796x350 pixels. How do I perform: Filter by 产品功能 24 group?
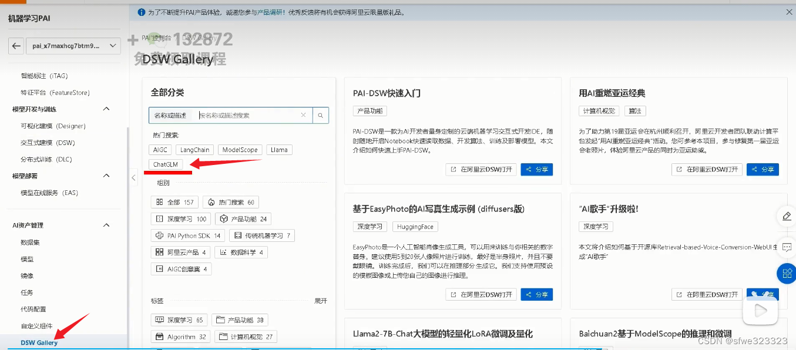[x=243, y=219]
